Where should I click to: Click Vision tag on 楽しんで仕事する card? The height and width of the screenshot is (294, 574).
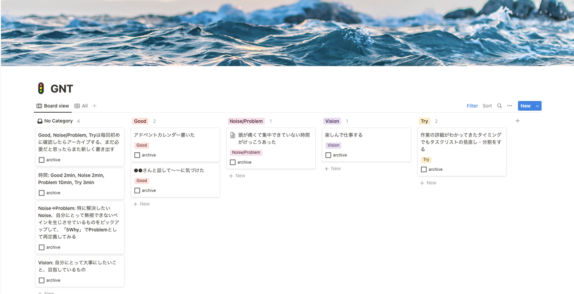pyautogui.click(x=333, y=146)
